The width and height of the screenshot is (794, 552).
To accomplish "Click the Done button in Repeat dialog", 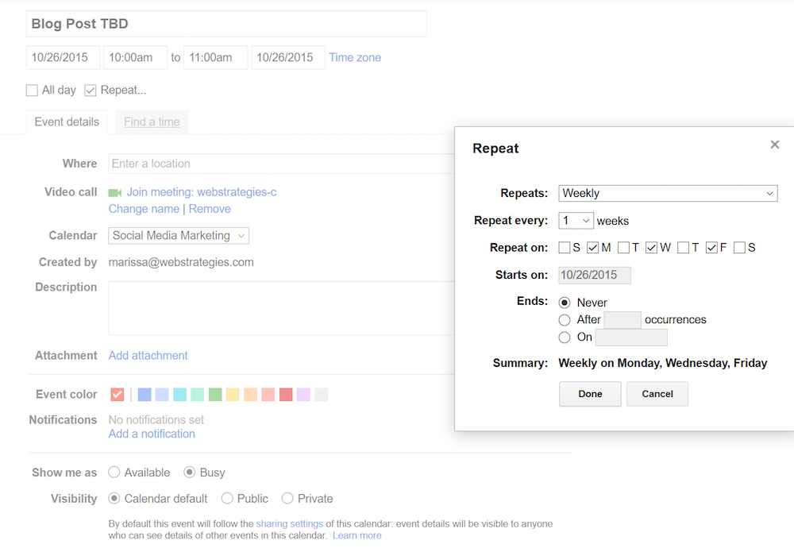I will 590,394.
